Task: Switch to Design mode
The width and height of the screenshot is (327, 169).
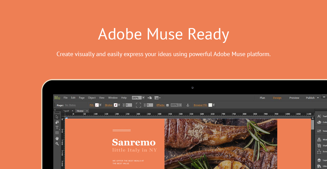Action: point(277,98)
